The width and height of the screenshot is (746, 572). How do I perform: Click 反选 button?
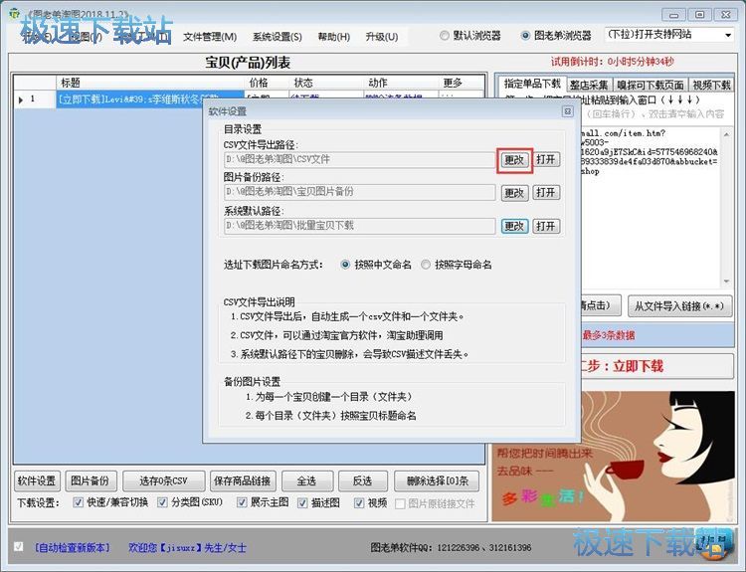362,481
